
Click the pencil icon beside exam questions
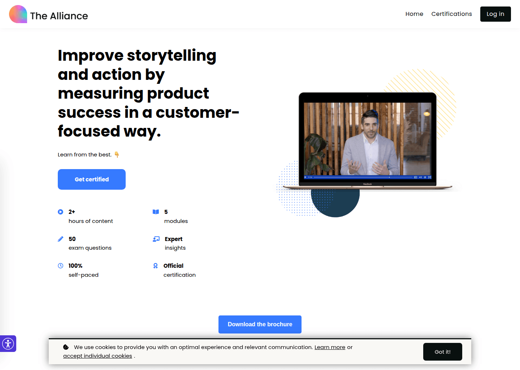coord(61,238)
